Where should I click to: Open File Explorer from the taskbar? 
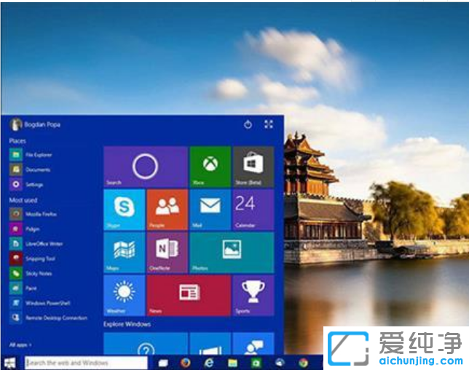[x=232, y=363]
